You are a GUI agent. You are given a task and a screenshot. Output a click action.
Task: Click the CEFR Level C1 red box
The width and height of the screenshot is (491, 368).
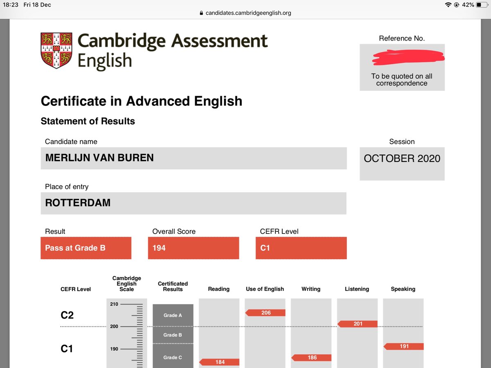[x=301, y=248]
